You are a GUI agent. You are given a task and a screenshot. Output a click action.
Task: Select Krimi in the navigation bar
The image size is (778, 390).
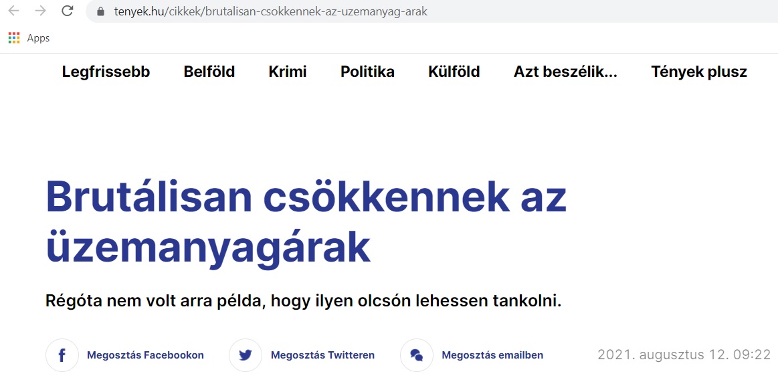288,72
